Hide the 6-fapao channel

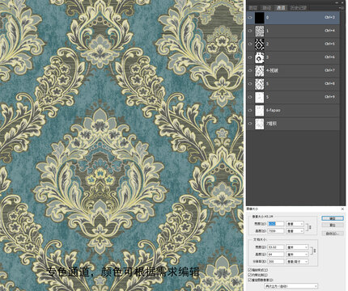click(x=250, y=111)
